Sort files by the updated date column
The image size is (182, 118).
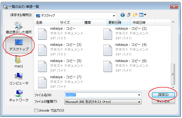pos(119,22)
